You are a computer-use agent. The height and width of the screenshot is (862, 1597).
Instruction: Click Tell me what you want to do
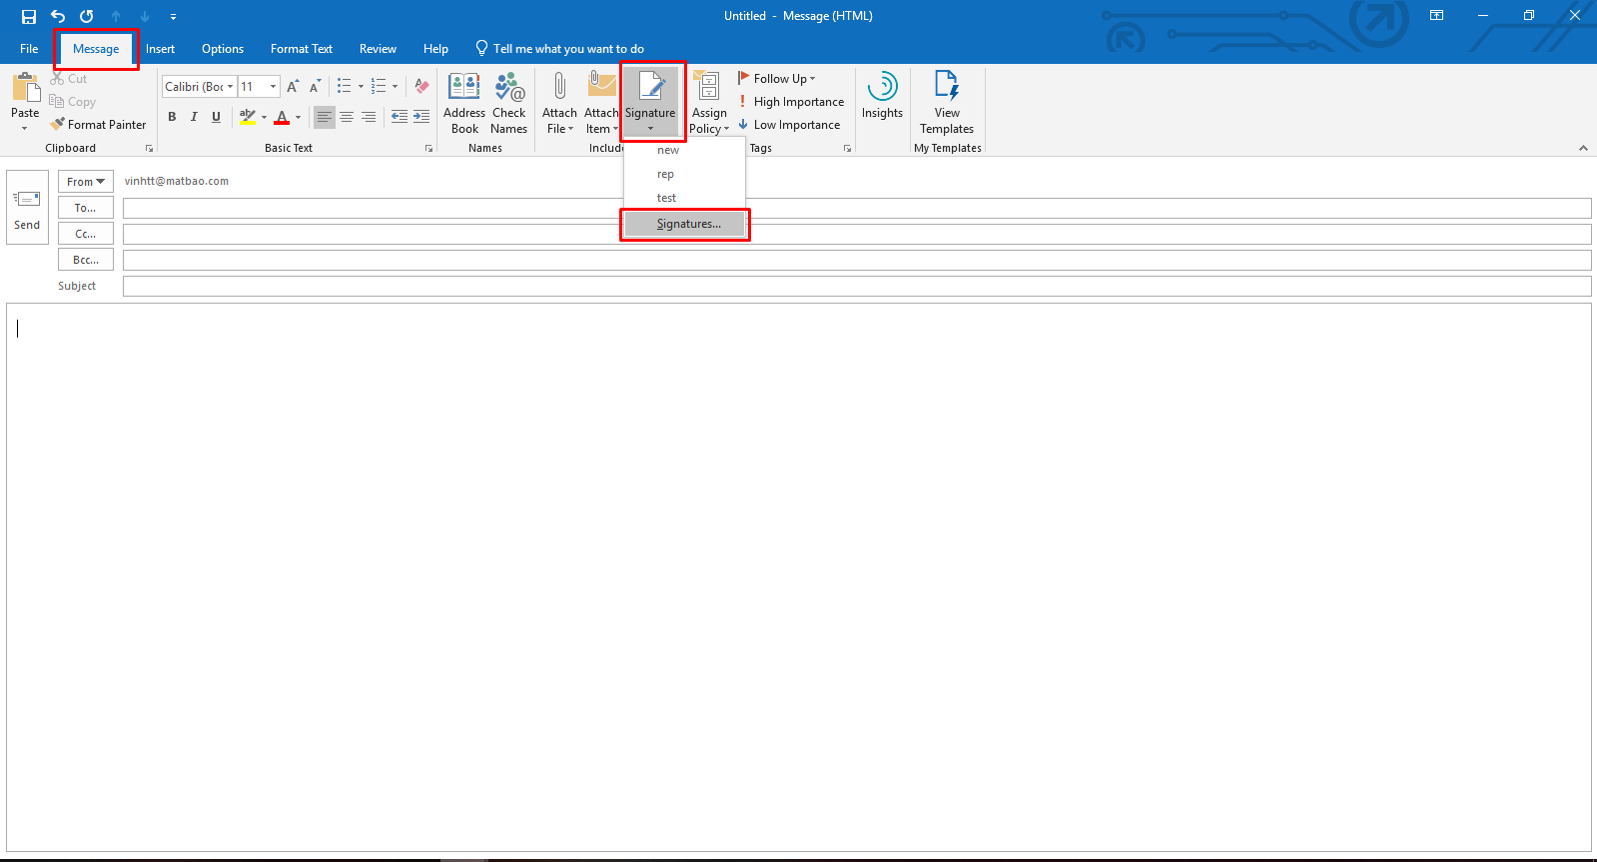coord(560,49)
